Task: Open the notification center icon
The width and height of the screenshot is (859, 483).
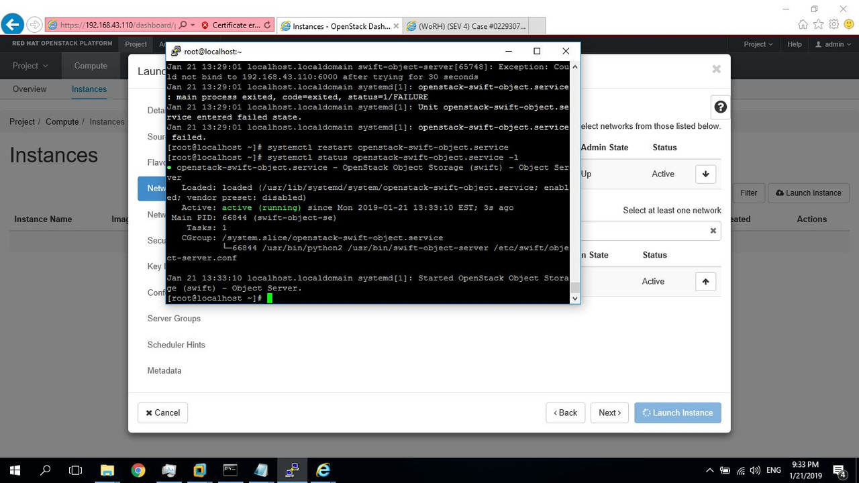Action: [840, 470]
